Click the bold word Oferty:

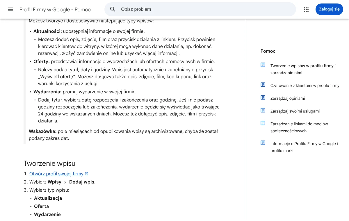click(x=42, y=62)
